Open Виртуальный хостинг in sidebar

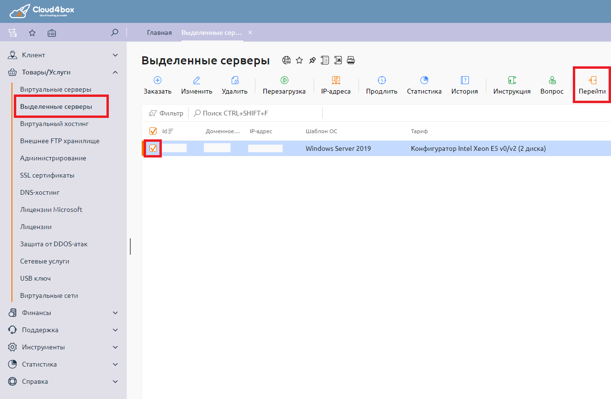[54, 124]
